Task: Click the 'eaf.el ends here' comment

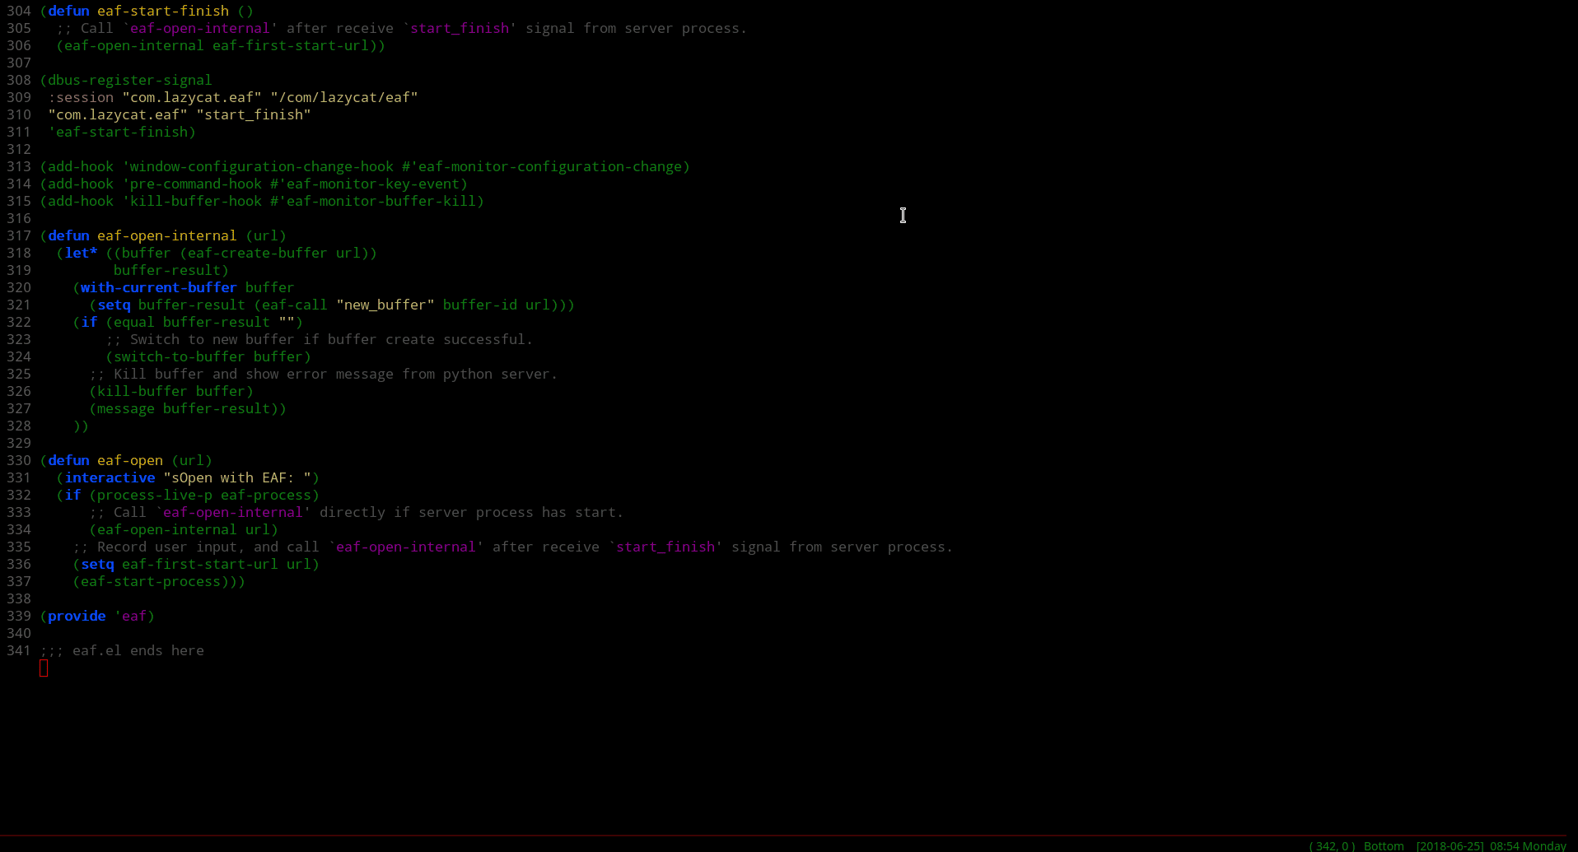Action: coord(138,650)
